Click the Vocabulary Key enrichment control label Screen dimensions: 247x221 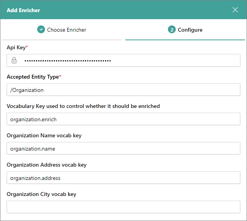click(83, 106)
